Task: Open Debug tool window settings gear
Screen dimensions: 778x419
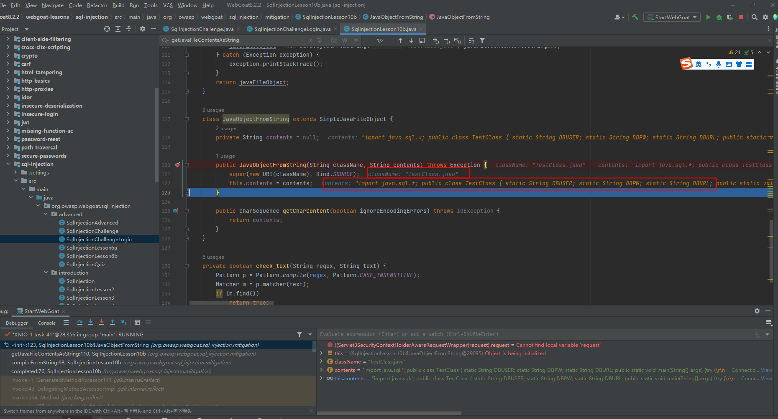Action: coord(757,311)
